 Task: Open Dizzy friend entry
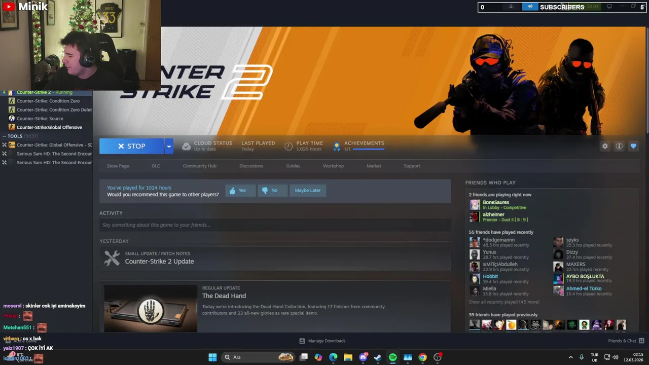coord(572,252)
